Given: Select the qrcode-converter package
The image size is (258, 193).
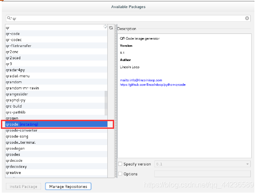Looking at the screenshot, I should click(56, 130).
